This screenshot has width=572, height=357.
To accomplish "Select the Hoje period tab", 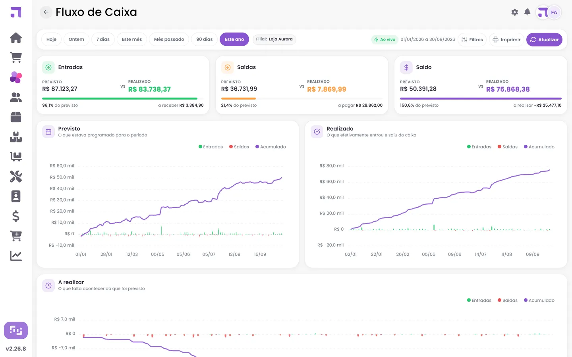I will coord(51,39).
